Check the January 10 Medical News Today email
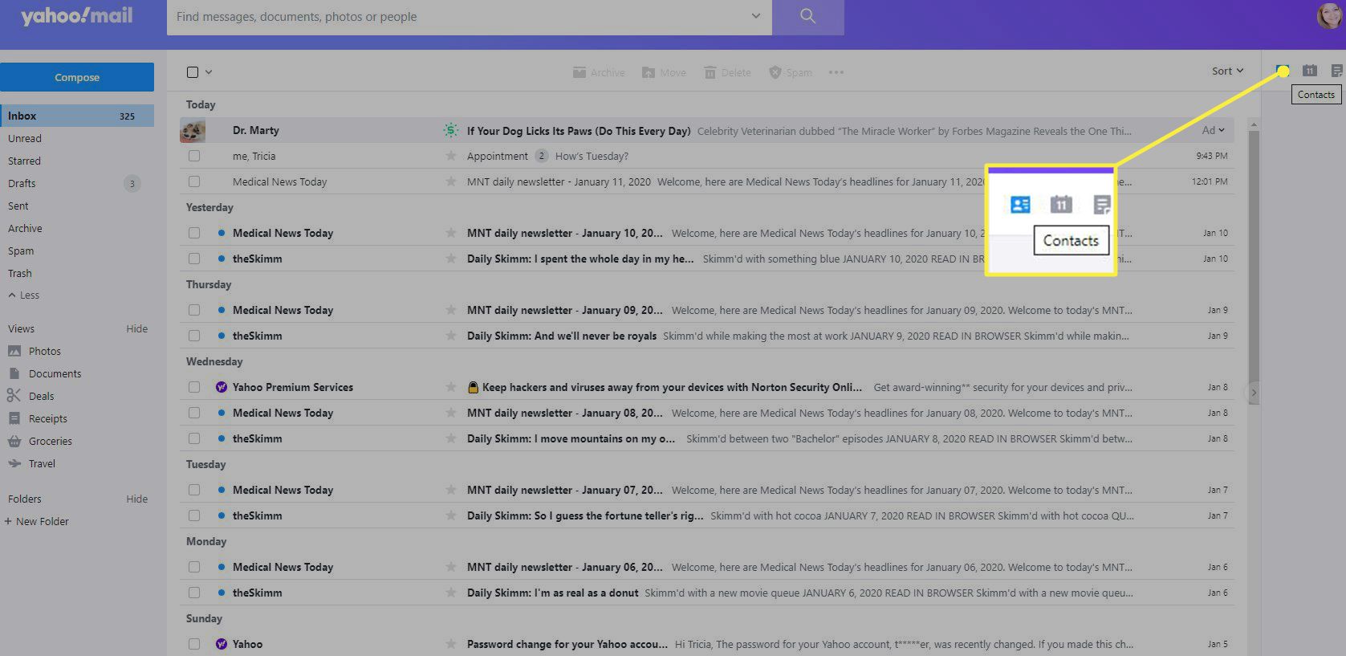The image size is (1346, 656). pos(194,233)
